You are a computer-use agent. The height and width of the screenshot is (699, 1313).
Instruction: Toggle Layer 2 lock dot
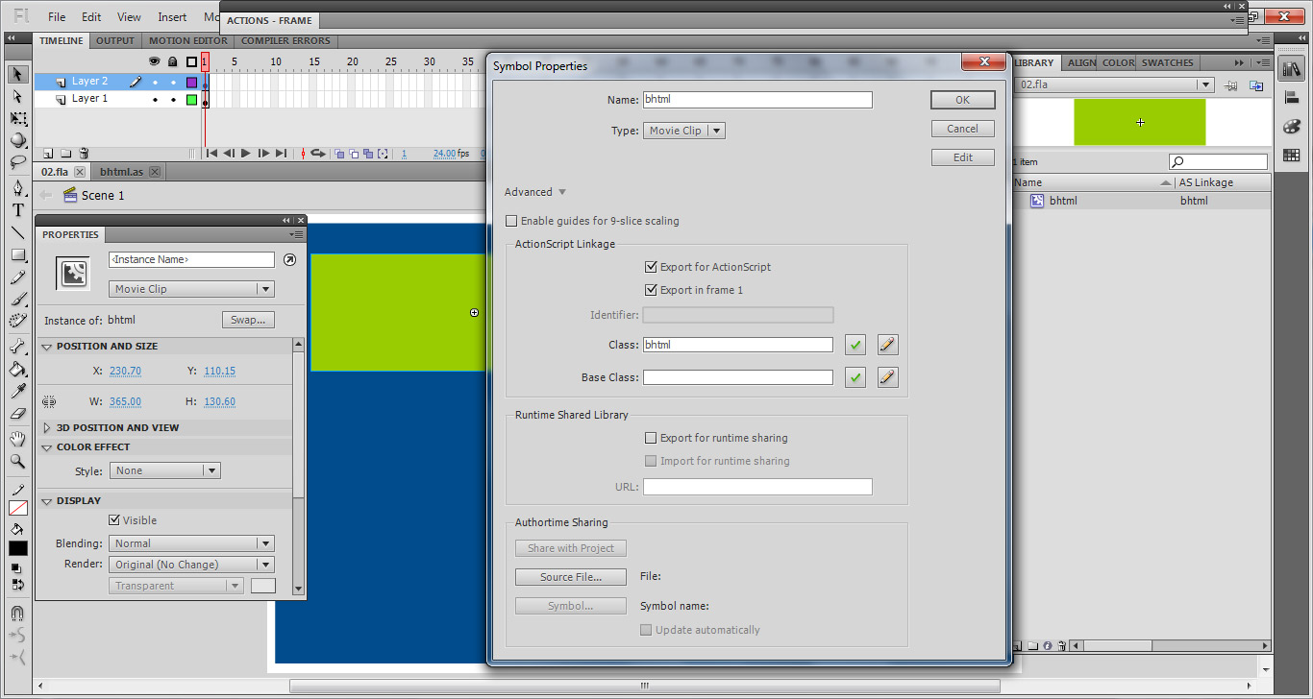173,83
